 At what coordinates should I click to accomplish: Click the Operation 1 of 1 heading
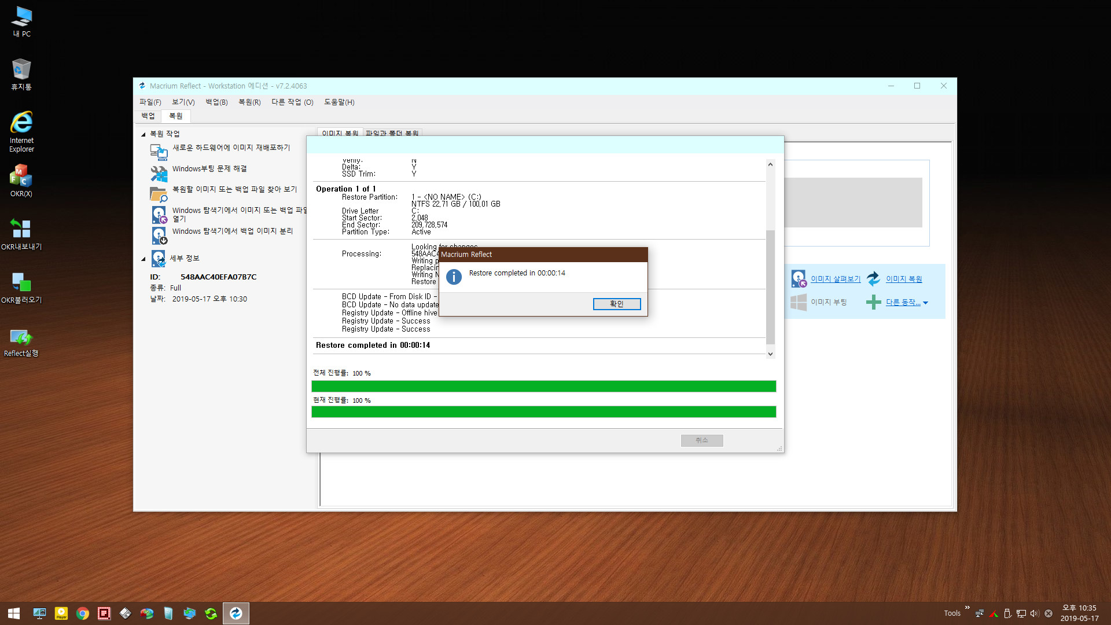click(346, 189)
